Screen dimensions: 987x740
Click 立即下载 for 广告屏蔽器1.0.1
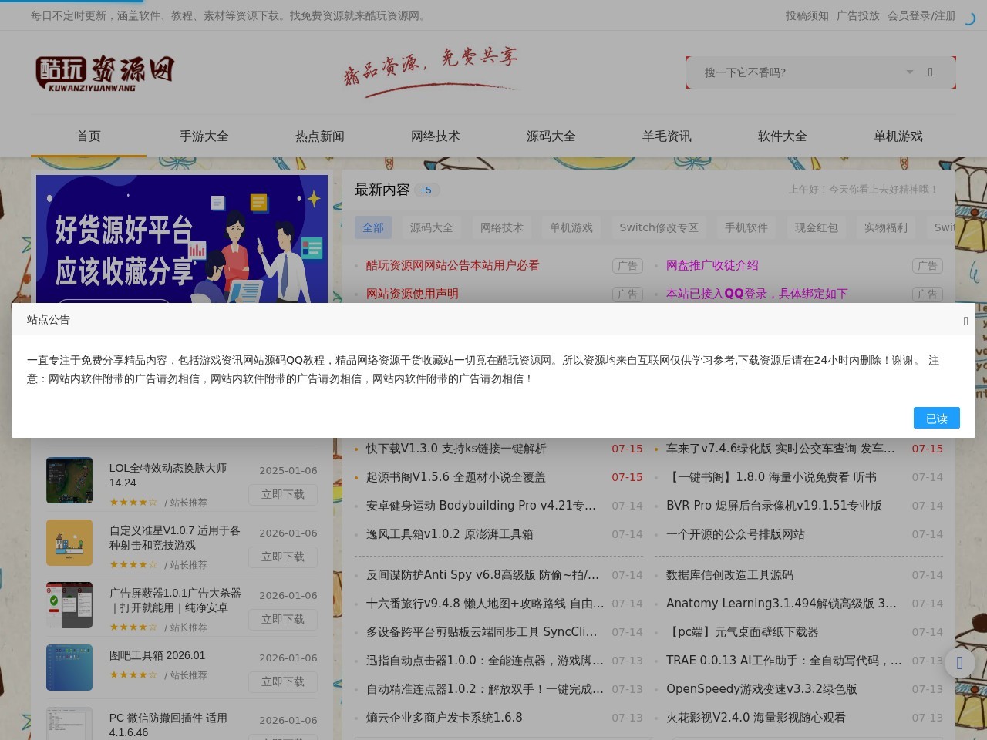pos(283,619)
